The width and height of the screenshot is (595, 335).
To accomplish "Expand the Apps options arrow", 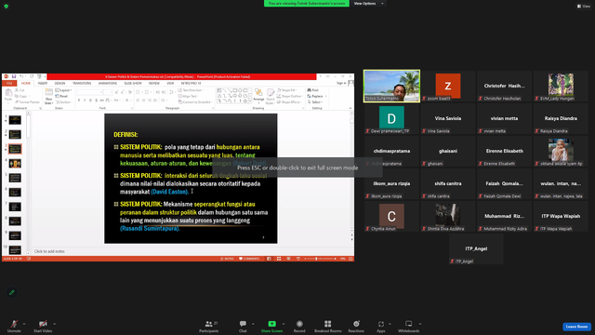I will click(390, 324).
